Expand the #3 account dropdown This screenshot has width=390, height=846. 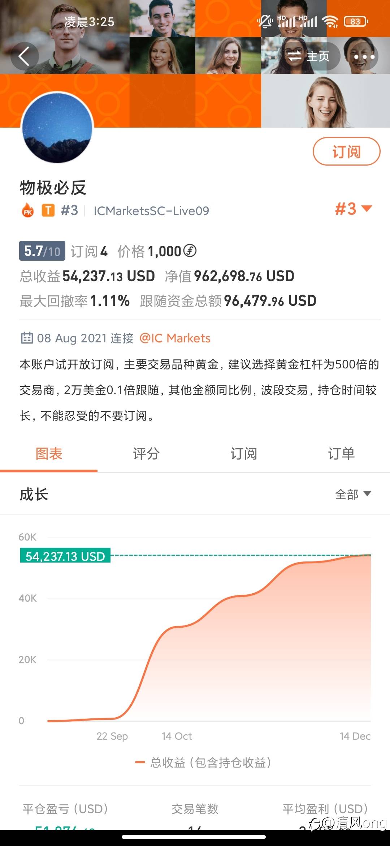(x=353, y=209)
